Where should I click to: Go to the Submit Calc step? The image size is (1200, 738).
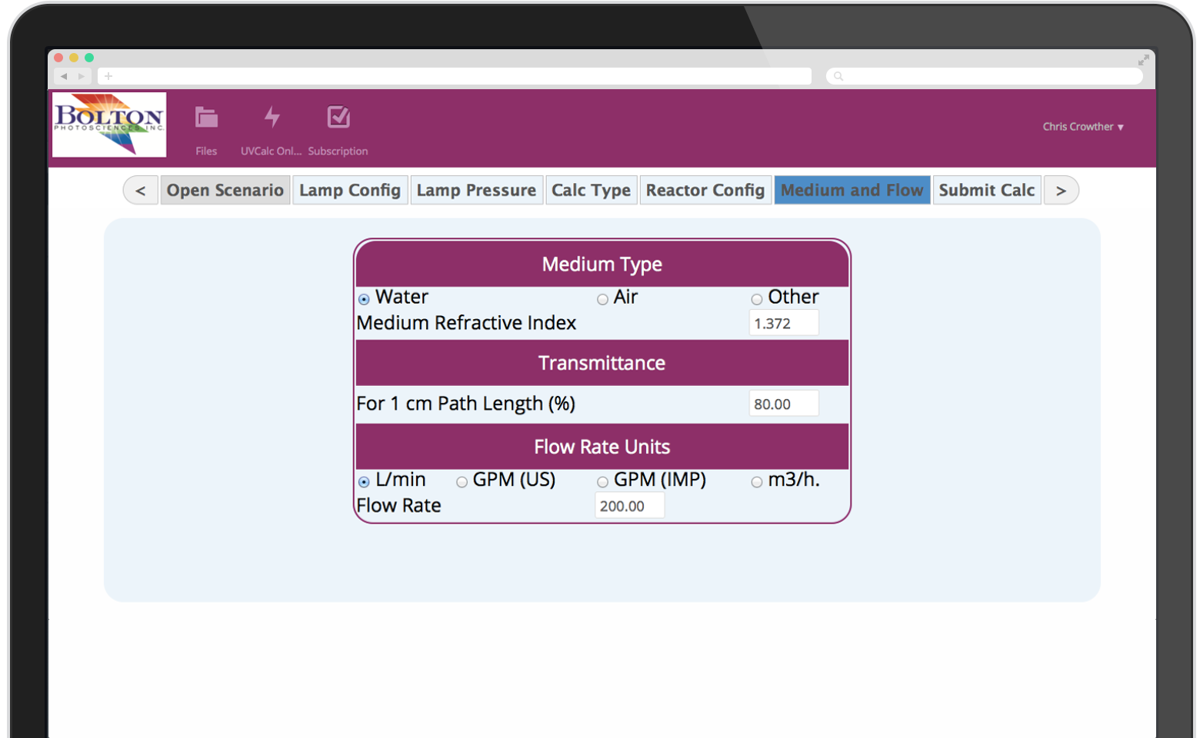986,191
